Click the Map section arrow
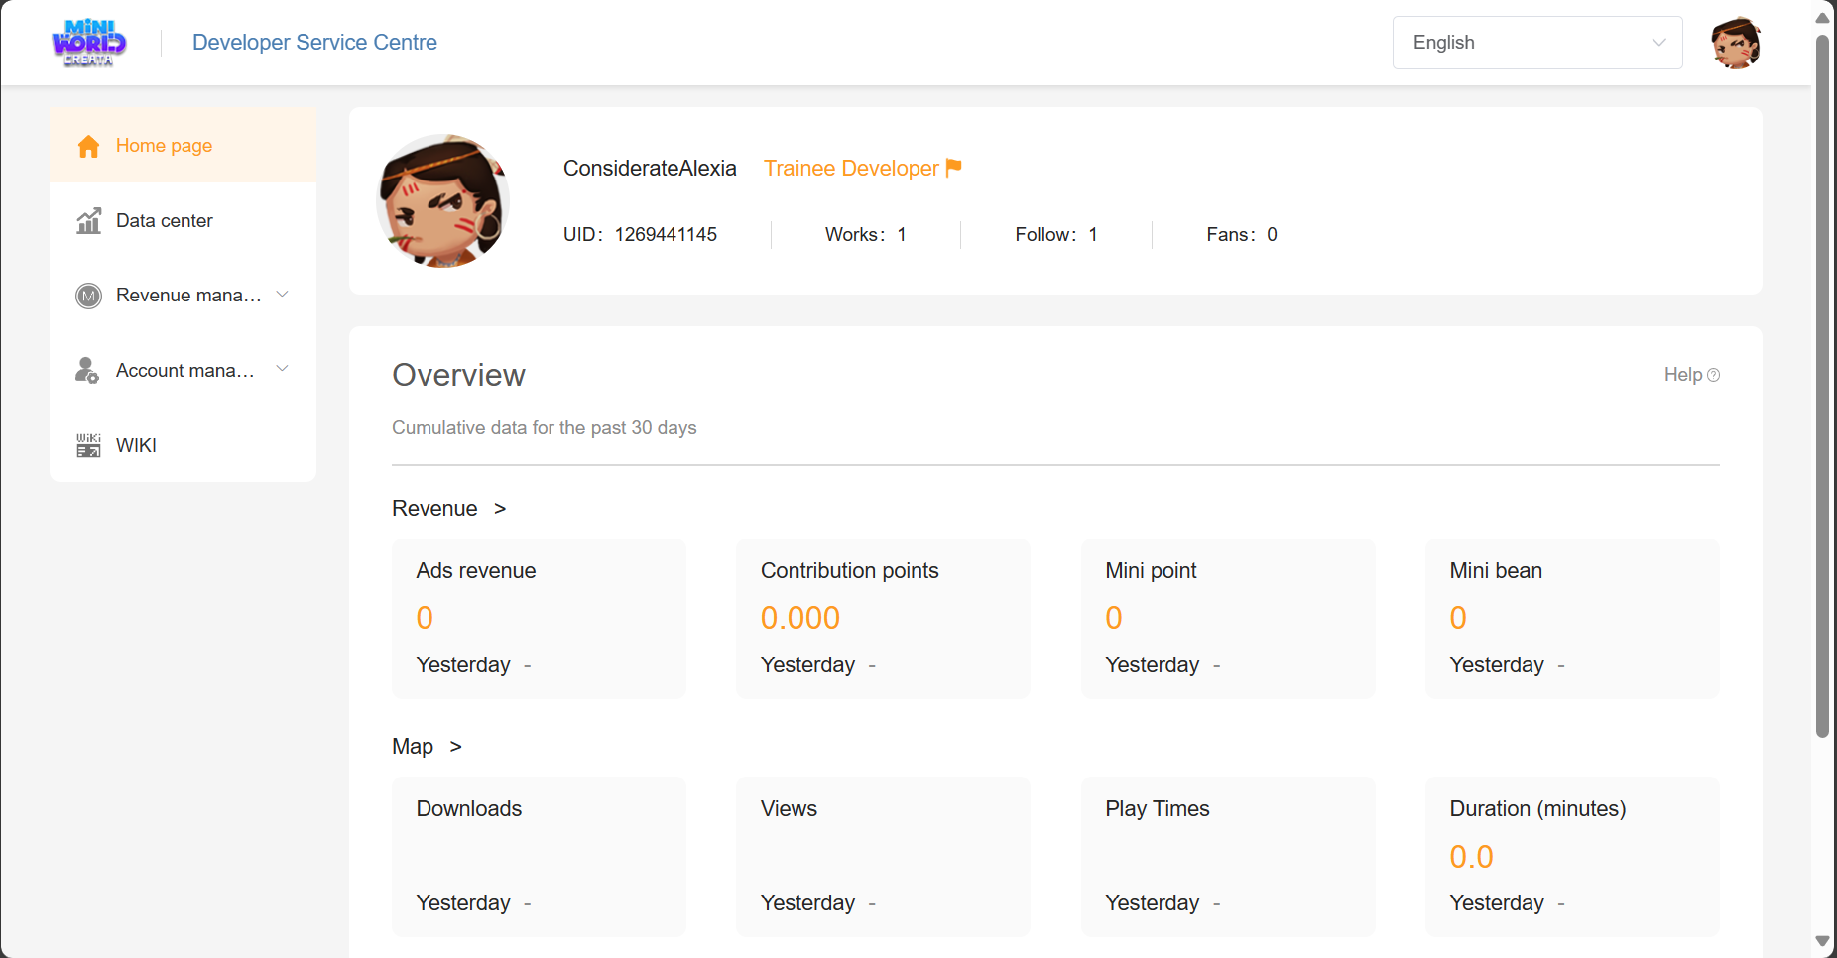1837x958 pixels. click(x=455, y=747)
